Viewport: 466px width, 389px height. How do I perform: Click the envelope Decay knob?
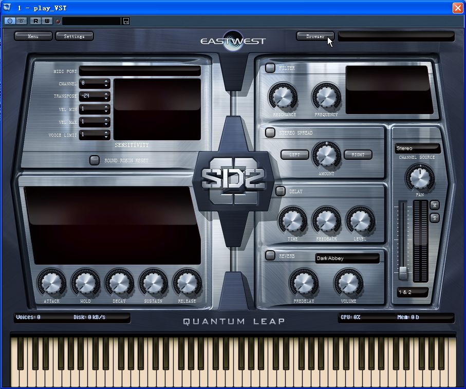[119, 283]
